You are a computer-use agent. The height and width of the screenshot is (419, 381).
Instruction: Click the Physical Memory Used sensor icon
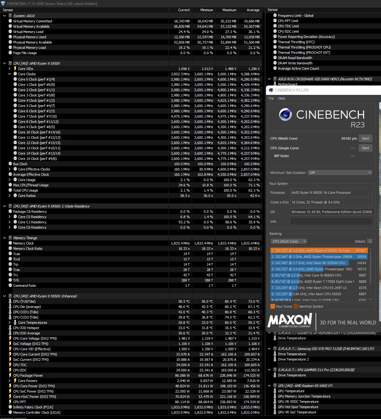[10, 37]
